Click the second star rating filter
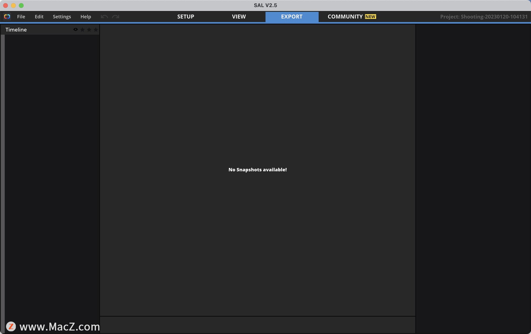The width and height of the screenshot is (531, 334). tap(89, 30)
